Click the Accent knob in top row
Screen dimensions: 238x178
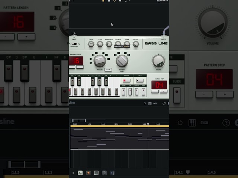(x=136, y=44)
